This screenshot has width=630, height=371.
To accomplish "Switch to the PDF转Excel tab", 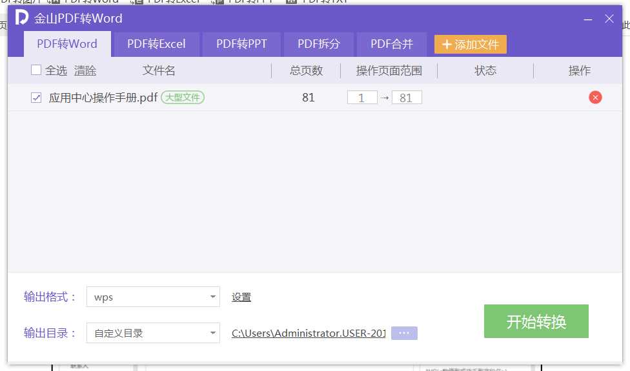I will pos(156,44).
